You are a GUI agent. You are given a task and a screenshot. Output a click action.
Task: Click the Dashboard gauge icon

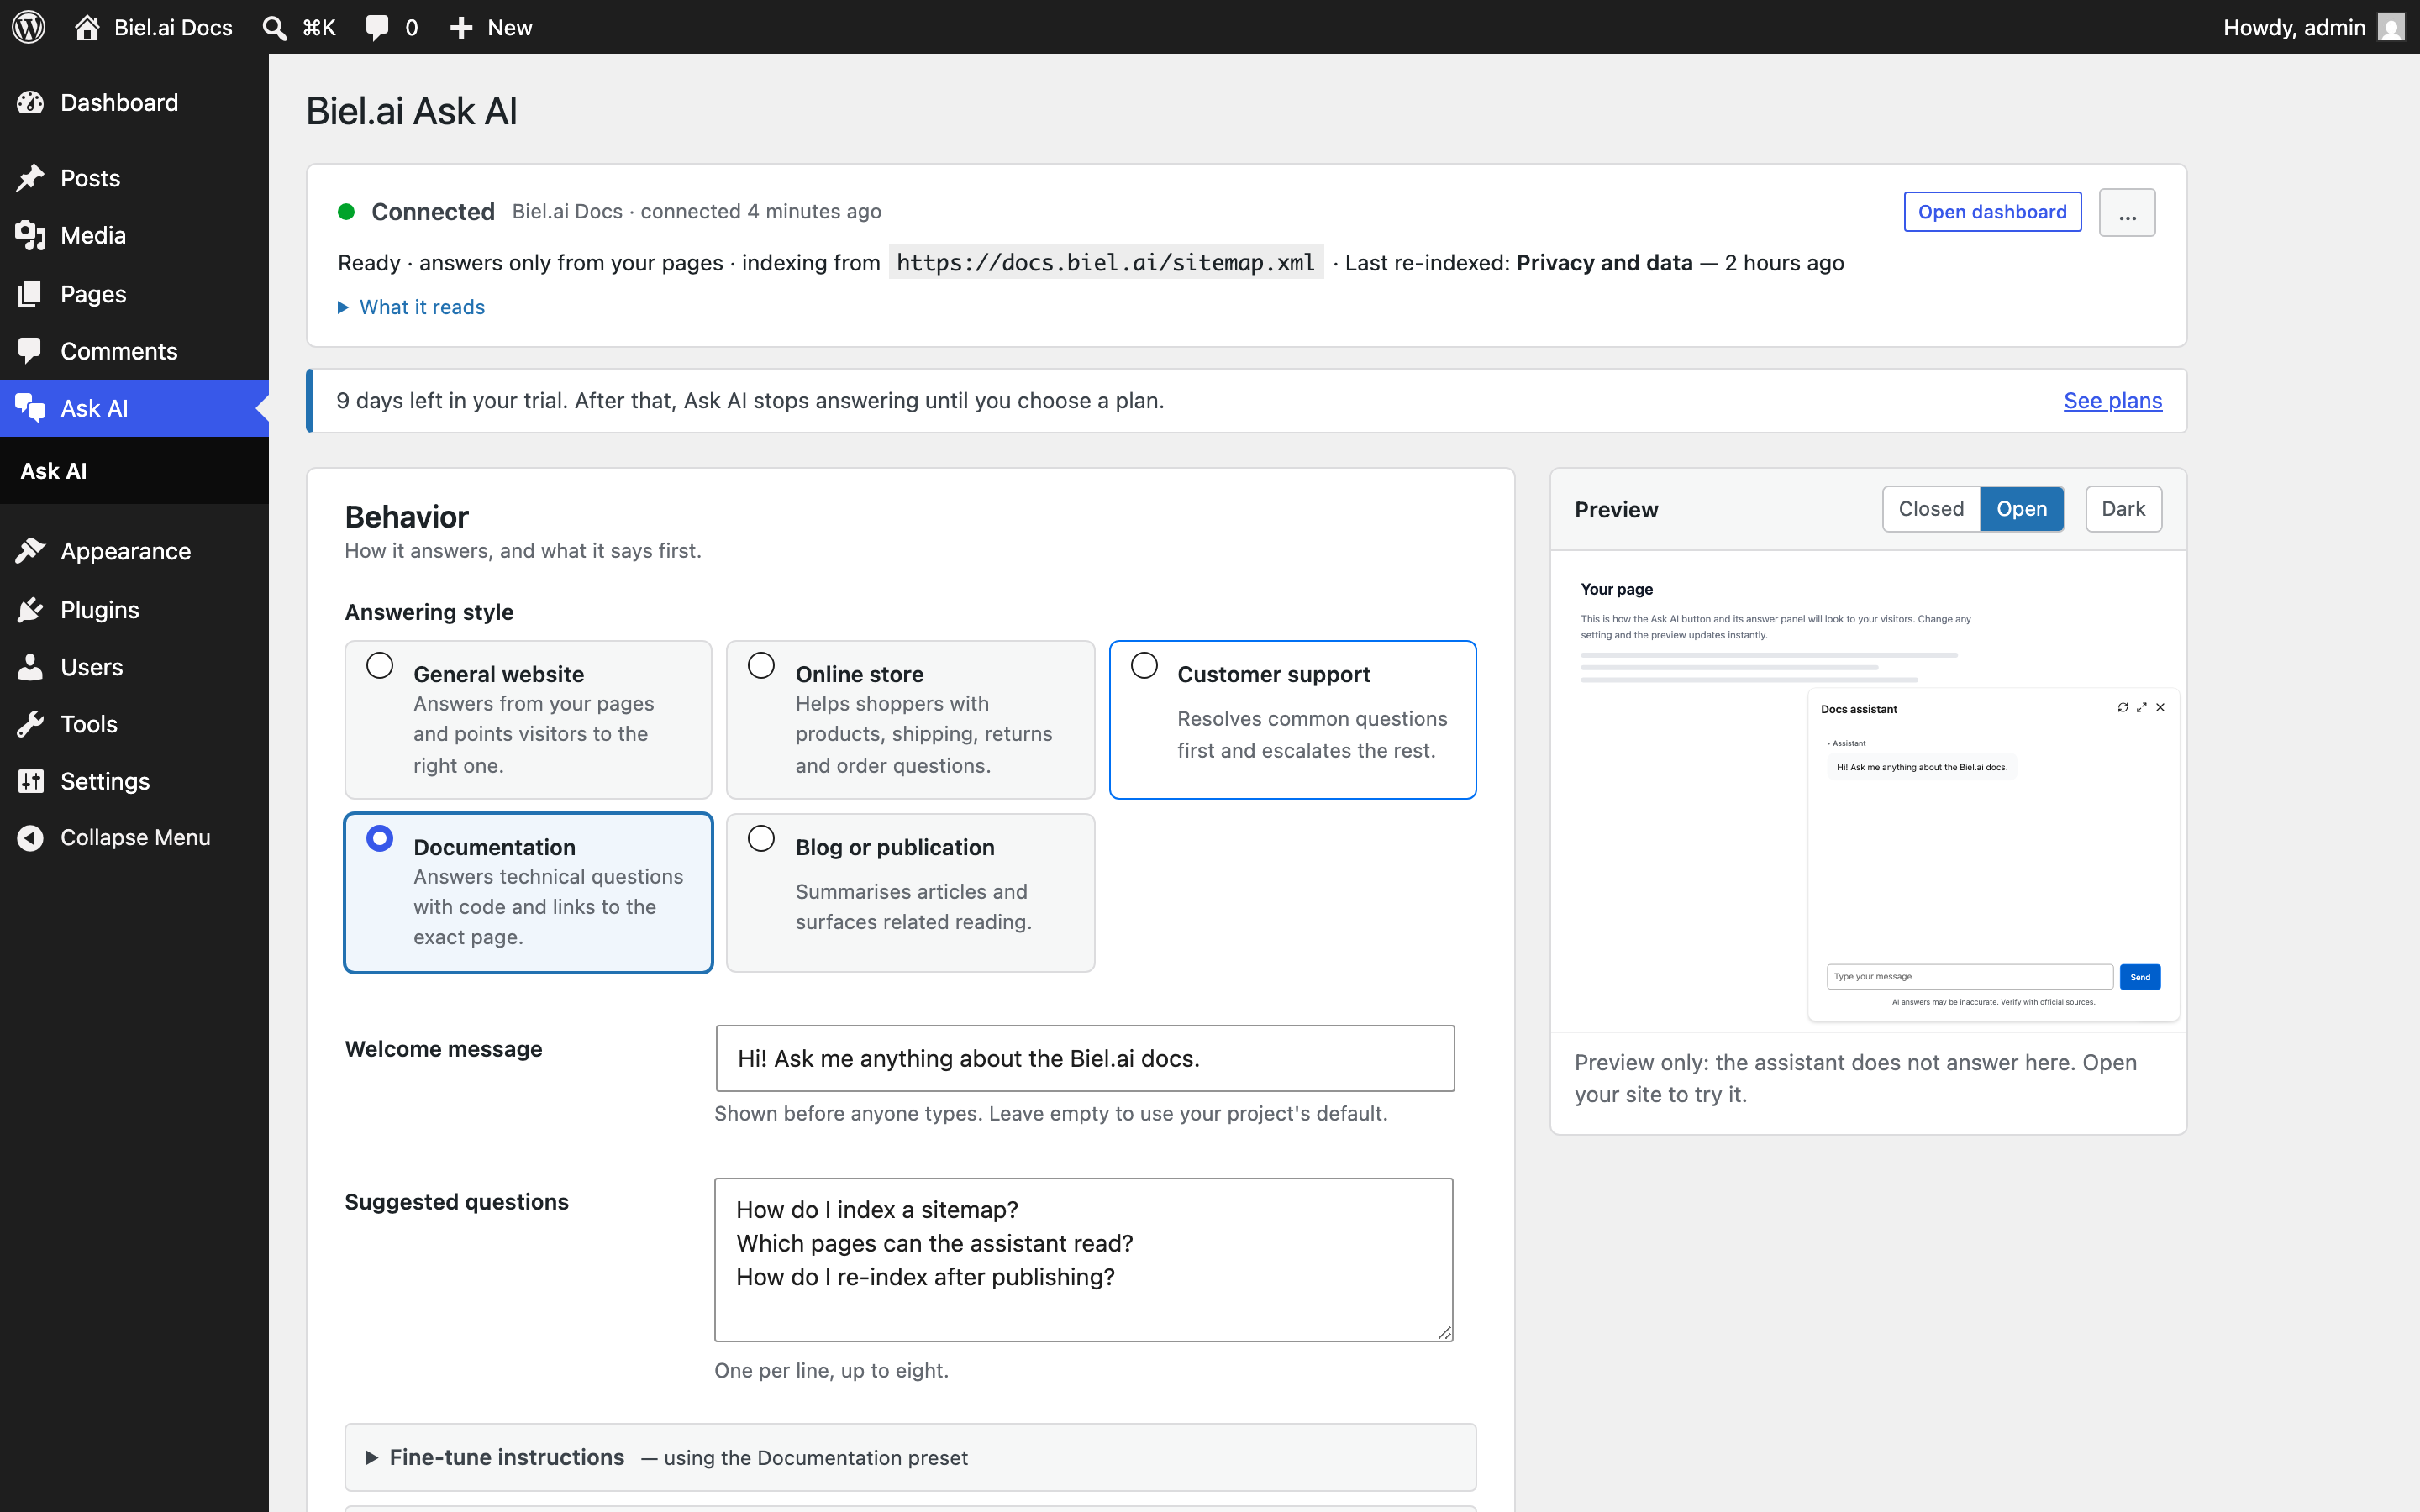(30, 102)
